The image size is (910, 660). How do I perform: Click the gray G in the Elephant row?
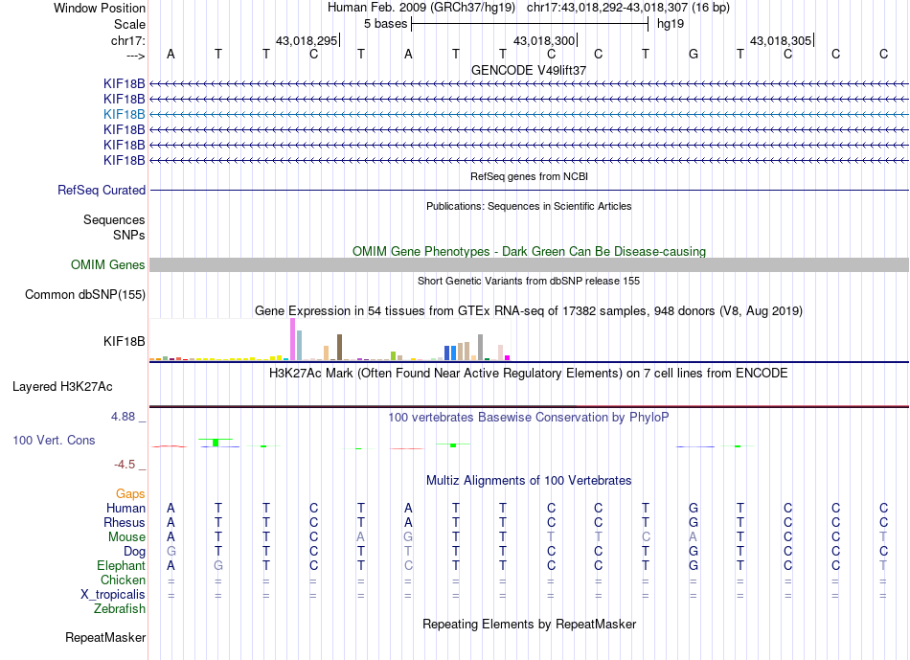click(218, 566)
